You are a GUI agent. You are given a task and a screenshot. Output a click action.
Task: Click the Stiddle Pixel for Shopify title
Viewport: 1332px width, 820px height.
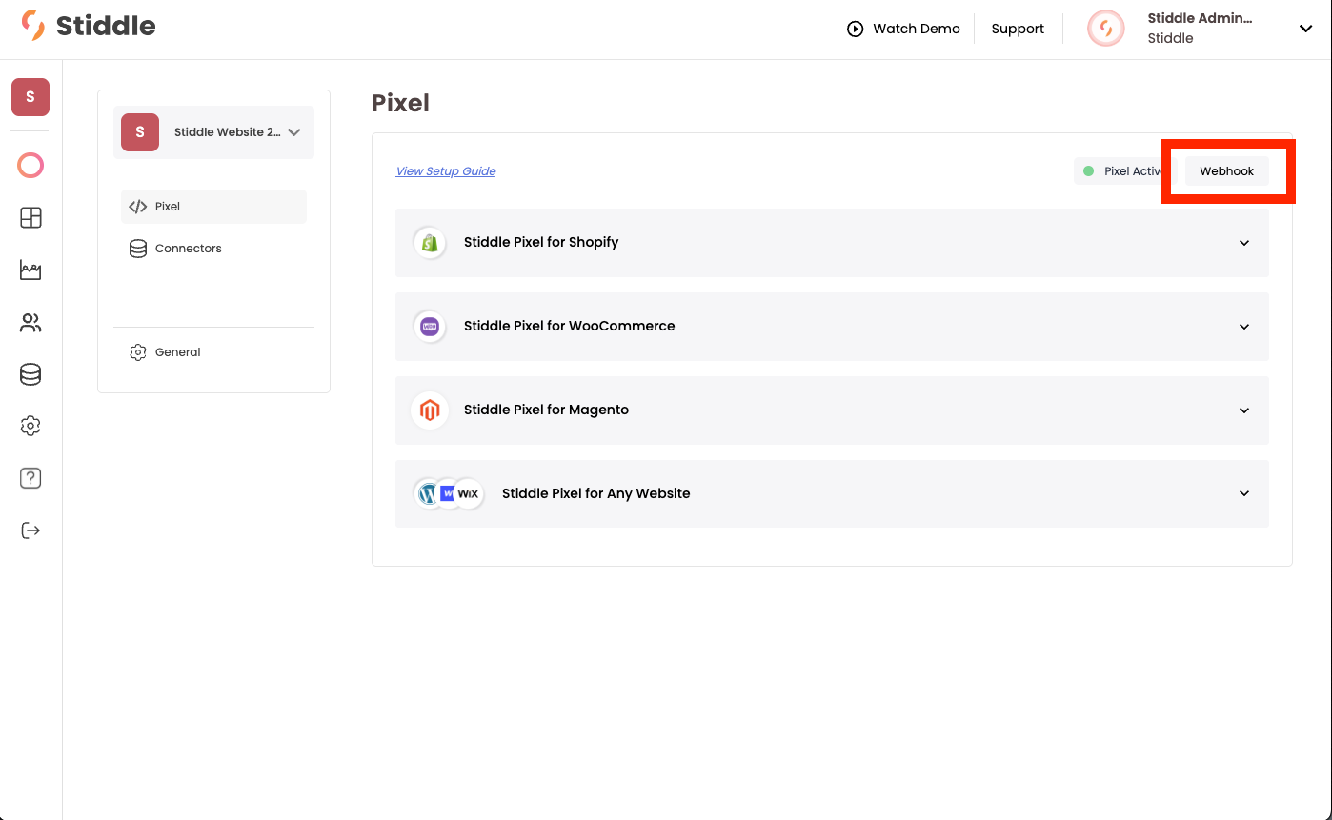(541, 242)
